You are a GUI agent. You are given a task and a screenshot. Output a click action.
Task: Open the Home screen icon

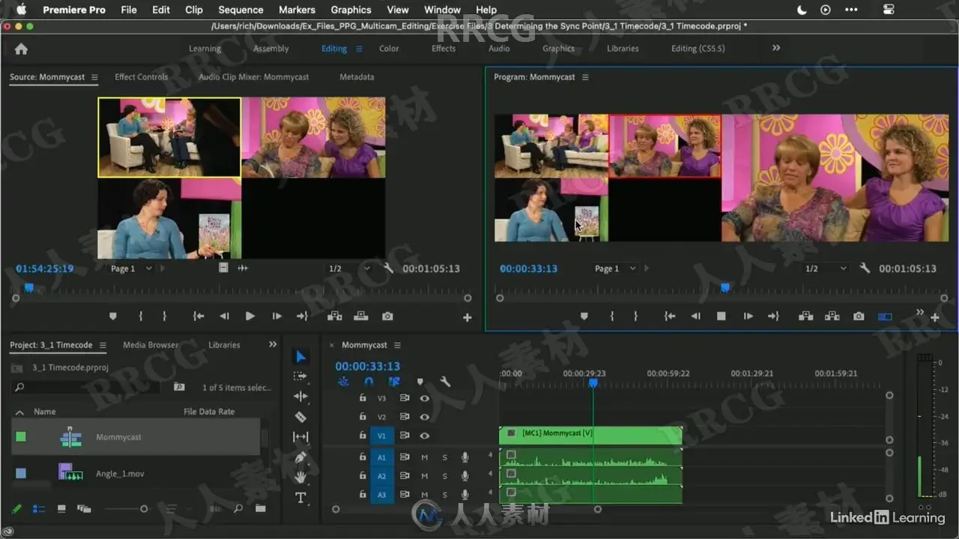point(21,49)
